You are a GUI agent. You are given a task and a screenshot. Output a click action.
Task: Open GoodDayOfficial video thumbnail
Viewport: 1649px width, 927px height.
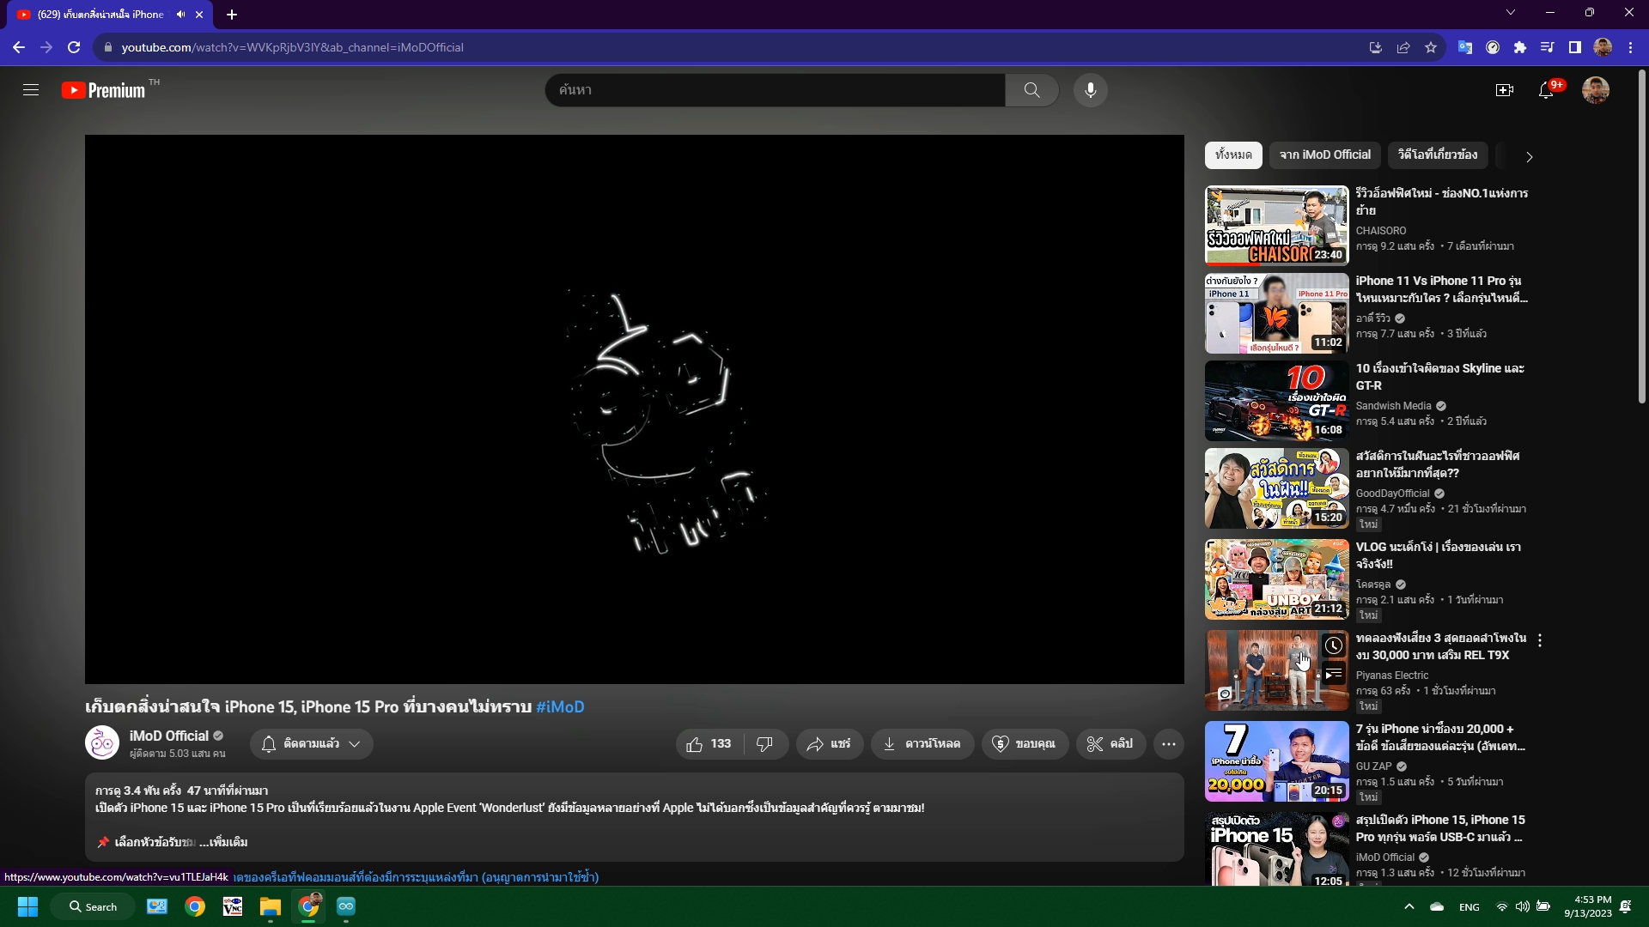(1276, 488)
